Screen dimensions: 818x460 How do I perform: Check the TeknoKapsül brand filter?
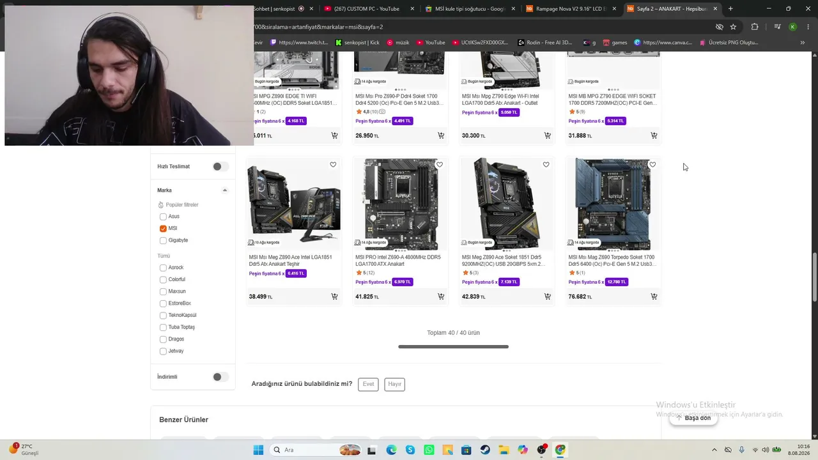coord(163,316)
